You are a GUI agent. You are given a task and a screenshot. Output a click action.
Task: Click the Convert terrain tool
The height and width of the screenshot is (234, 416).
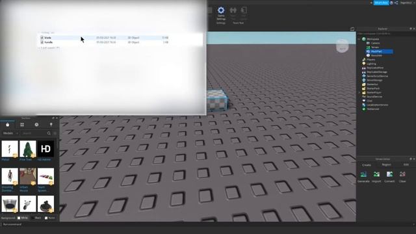[389, 177]
